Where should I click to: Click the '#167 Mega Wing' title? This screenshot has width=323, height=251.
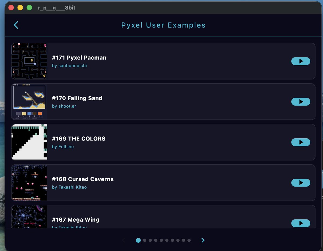click(x=76, y=220)
